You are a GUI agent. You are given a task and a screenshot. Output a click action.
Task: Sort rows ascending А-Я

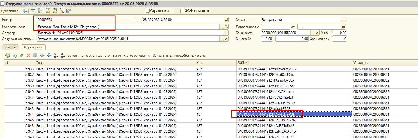[56, 56]
